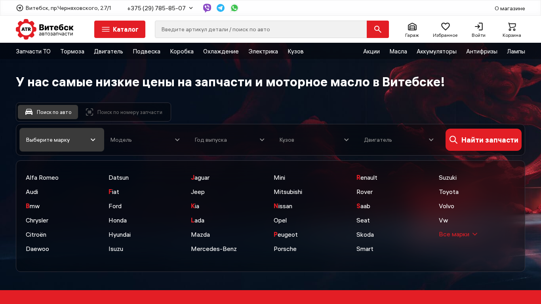Open WhatsApp messenger icon
The width and height of the screenshot is (541, 304).
pos(234,8)
